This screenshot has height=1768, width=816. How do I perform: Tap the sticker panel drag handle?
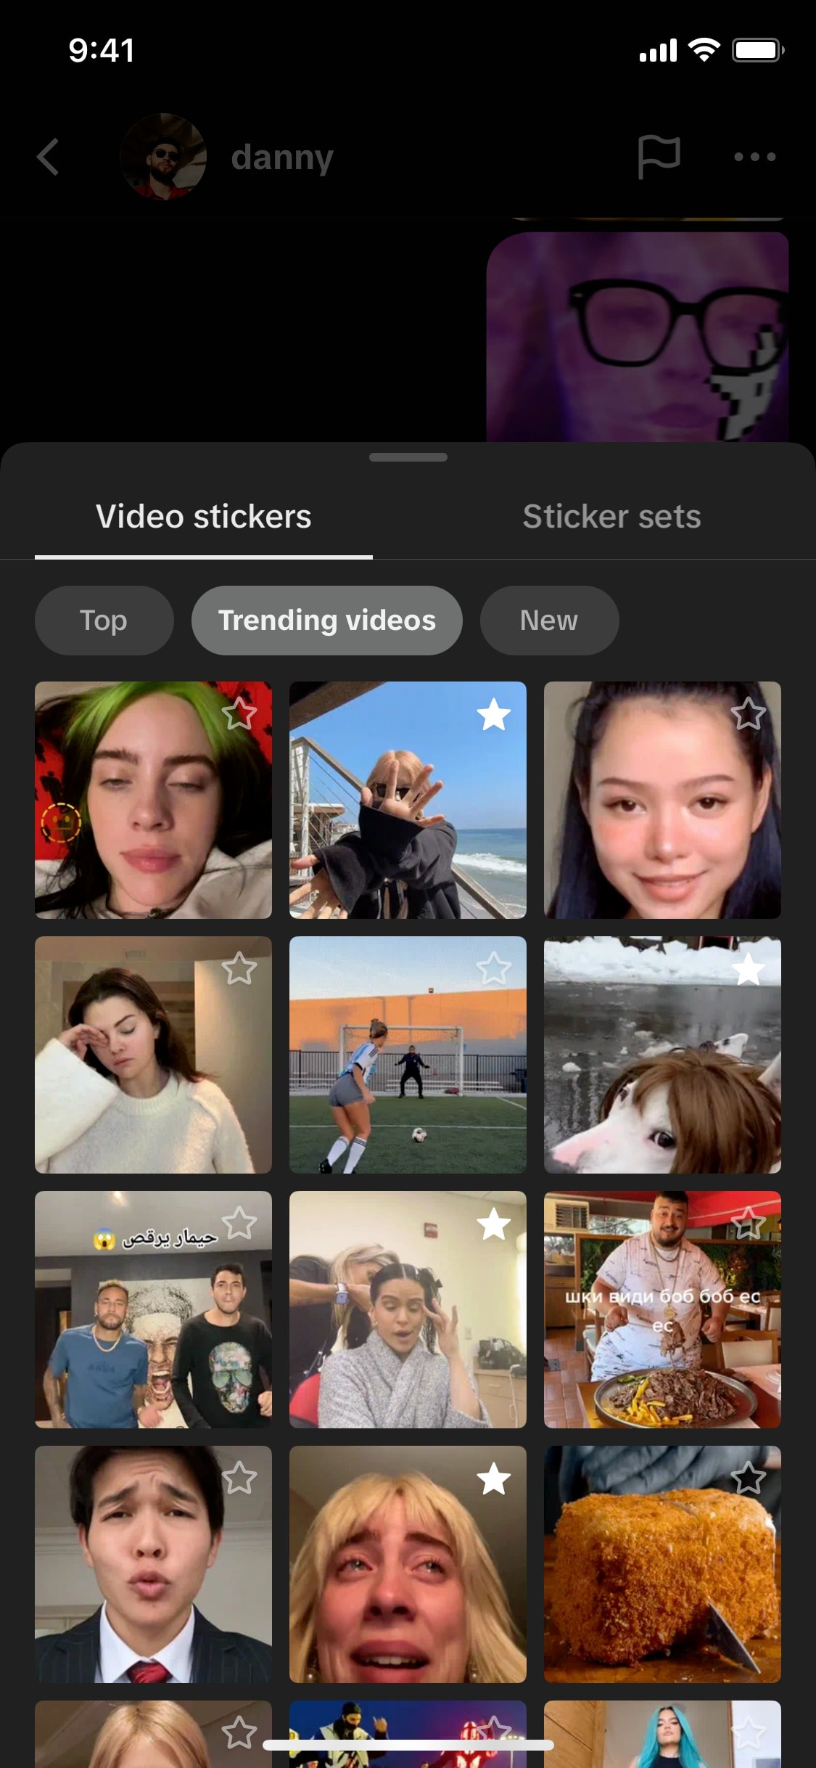408,457
